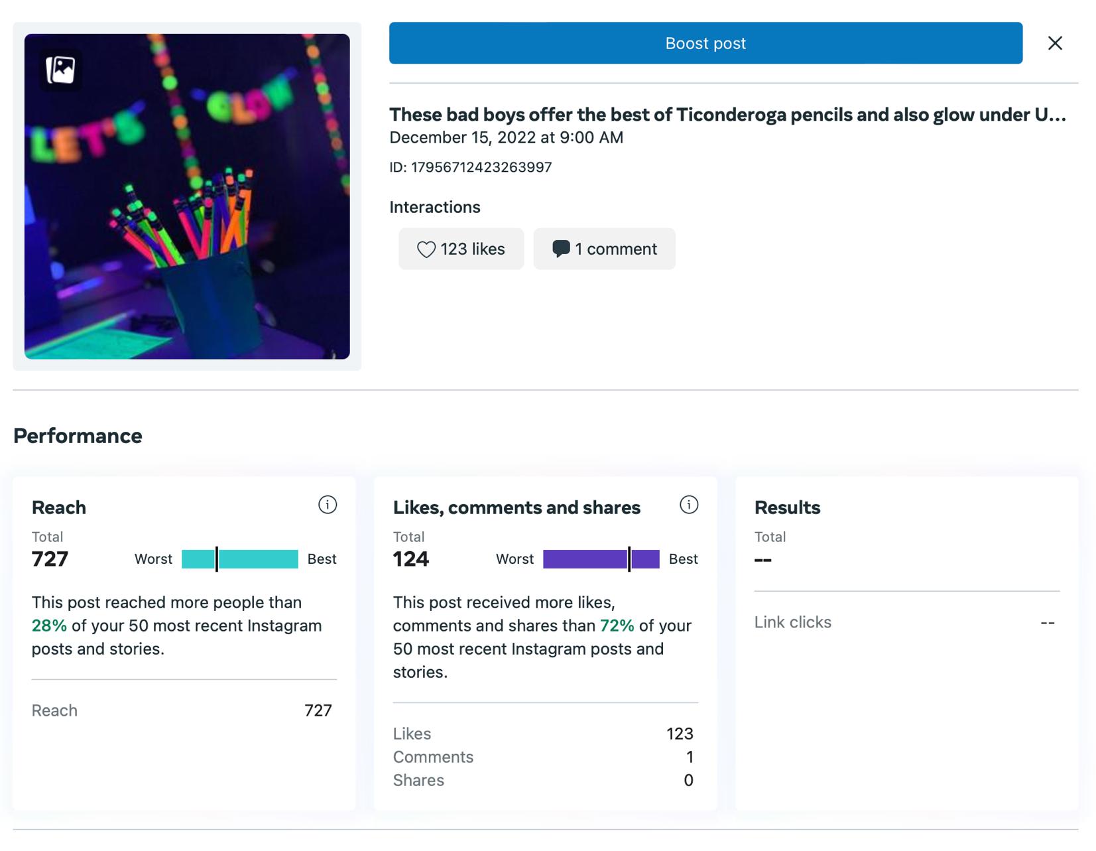Click the 123 likes button
Screen dimensions: 1096x851
[x=461, y=249]
